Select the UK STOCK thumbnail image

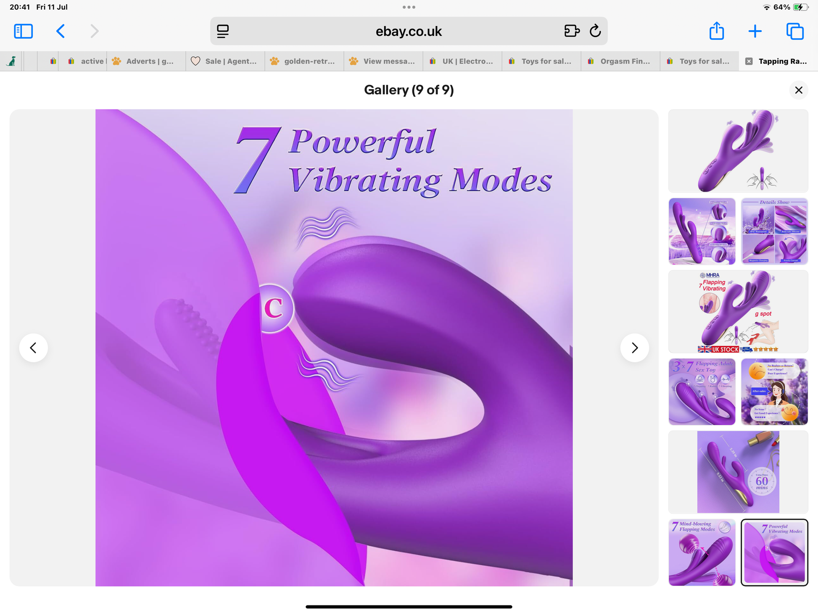pyautogui.click(x=738, y=312)
